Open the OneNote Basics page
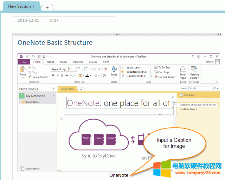The height and width of the screenshot is (180, 225). 188,109
